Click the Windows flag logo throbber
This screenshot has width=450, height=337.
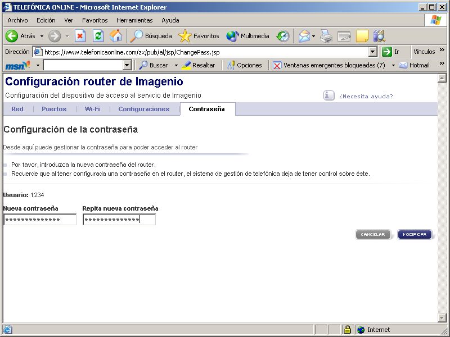point(435,20)
